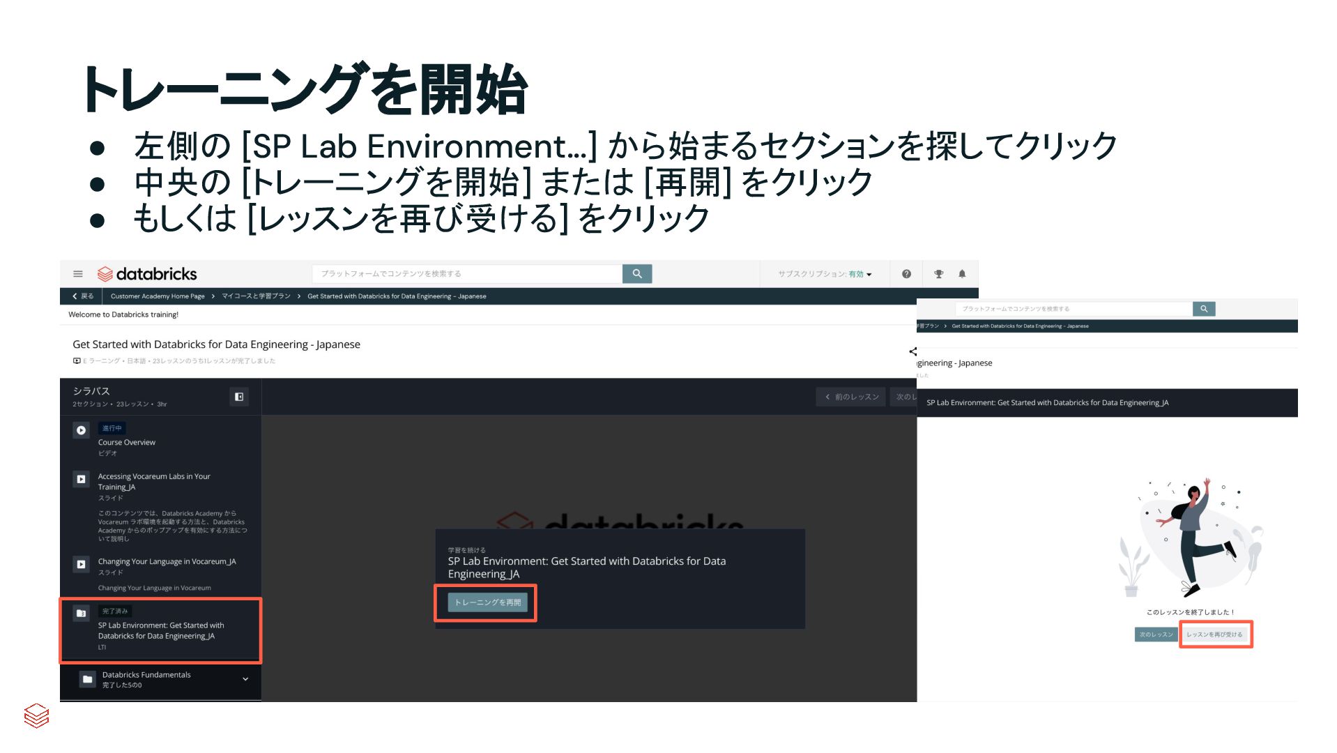Click このレッスンを終了しました message
1337x753 pixels.
1191,612
